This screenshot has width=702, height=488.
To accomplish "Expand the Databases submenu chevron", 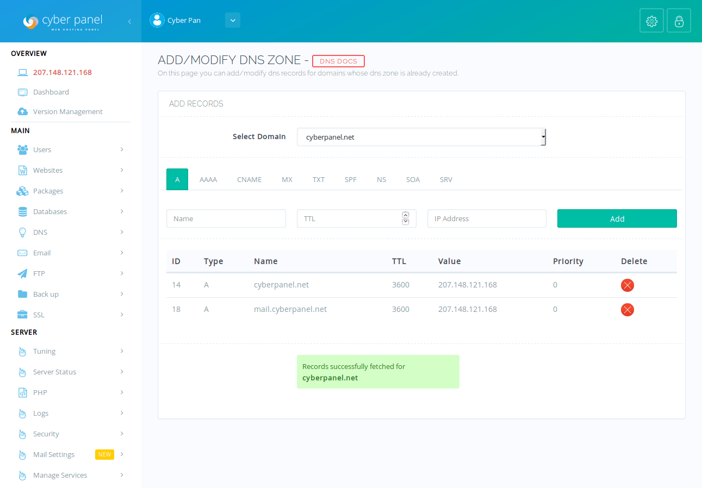I will (x=122, y=211).
